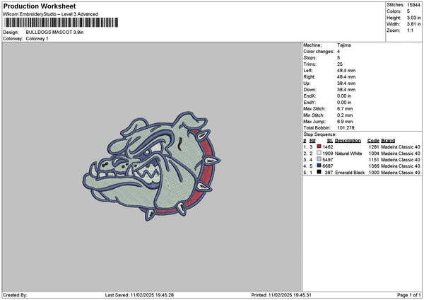Click the Production Worksheet title

(39, 6)
